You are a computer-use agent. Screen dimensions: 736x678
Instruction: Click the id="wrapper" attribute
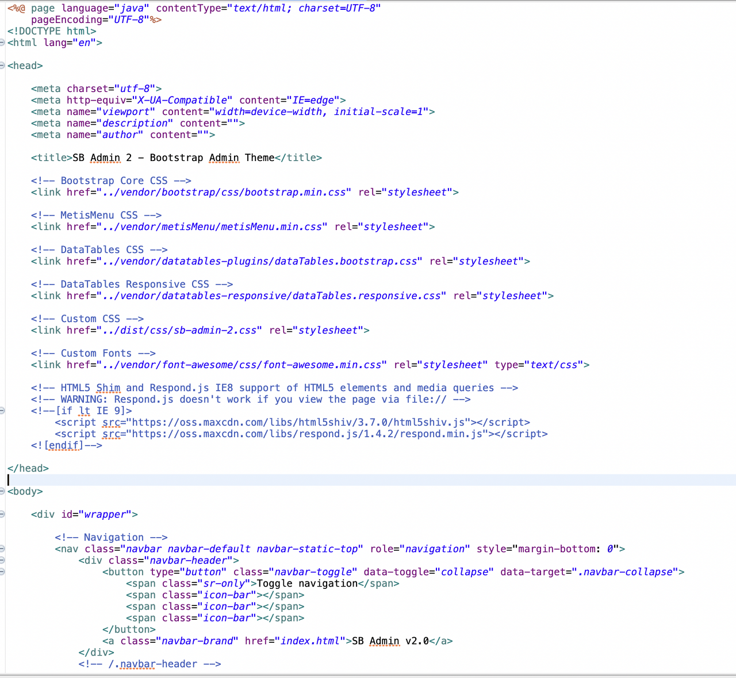coord(97,514)
